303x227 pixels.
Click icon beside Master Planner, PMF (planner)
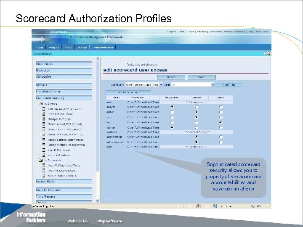(44, 129)
